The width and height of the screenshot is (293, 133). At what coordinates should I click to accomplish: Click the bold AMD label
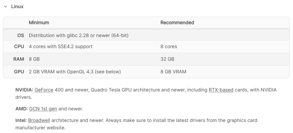coord(22,109)
